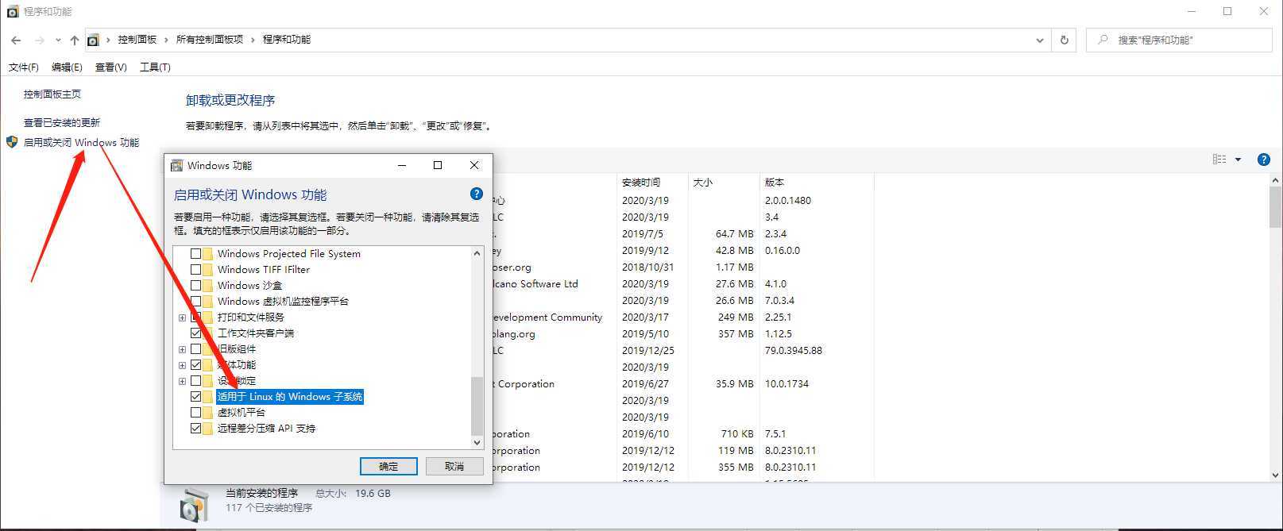Expand chevron after 控制面板 in breadcrumb

click(166, 40)
